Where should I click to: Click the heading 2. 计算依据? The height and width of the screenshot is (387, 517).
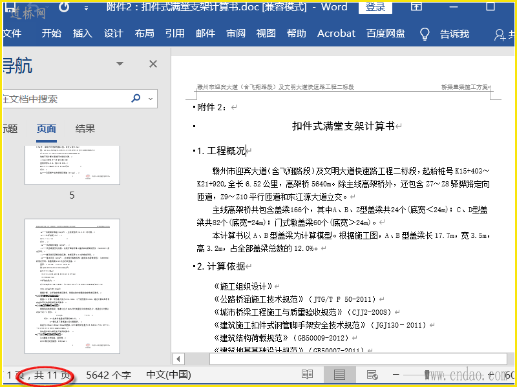(221, 266)
